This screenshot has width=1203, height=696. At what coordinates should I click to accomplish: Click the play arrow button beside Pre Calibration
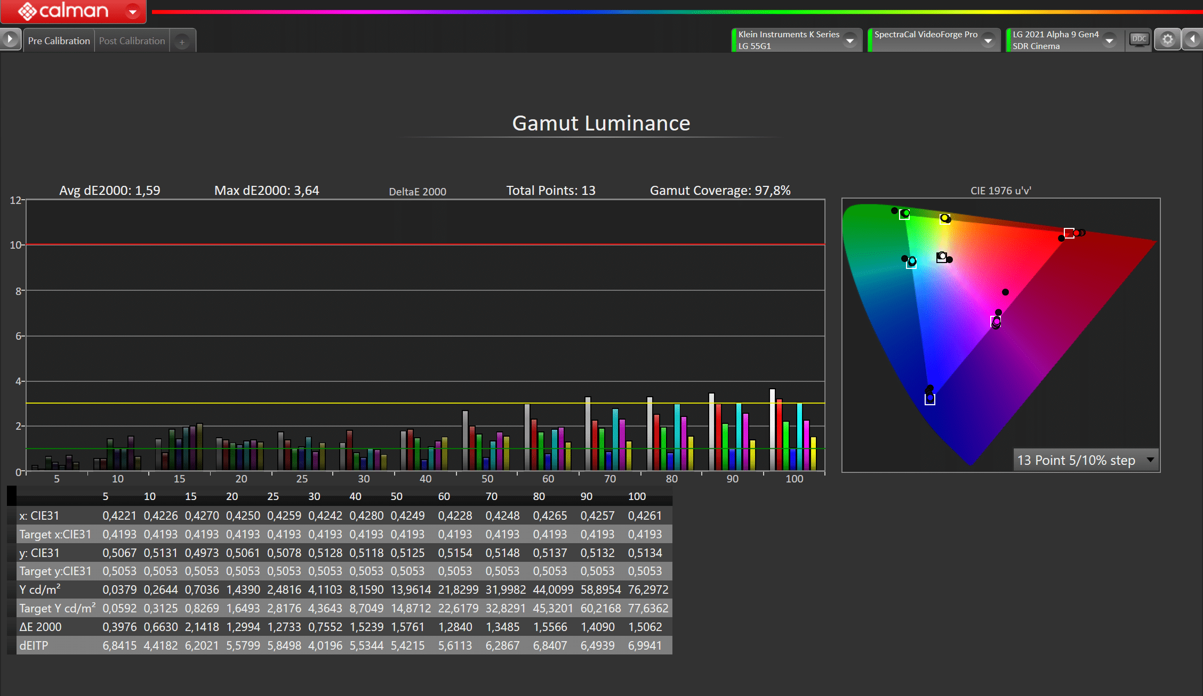(x=10, y=39)
